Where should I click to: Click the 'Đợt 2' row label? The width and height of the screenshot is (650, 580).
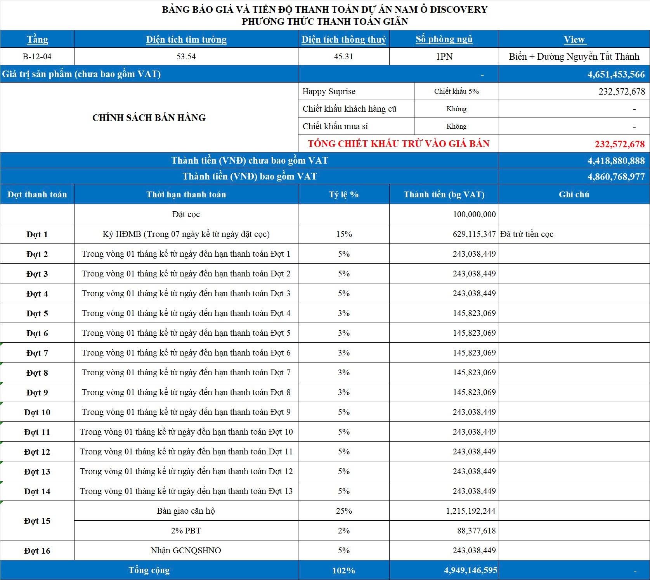[x=37, y=254]
